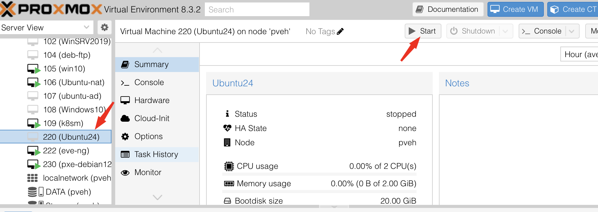The height and width of the screenshot is (212, 598).
Task: Click the DATA (pveh) storage icon
Action: point(35,192)
